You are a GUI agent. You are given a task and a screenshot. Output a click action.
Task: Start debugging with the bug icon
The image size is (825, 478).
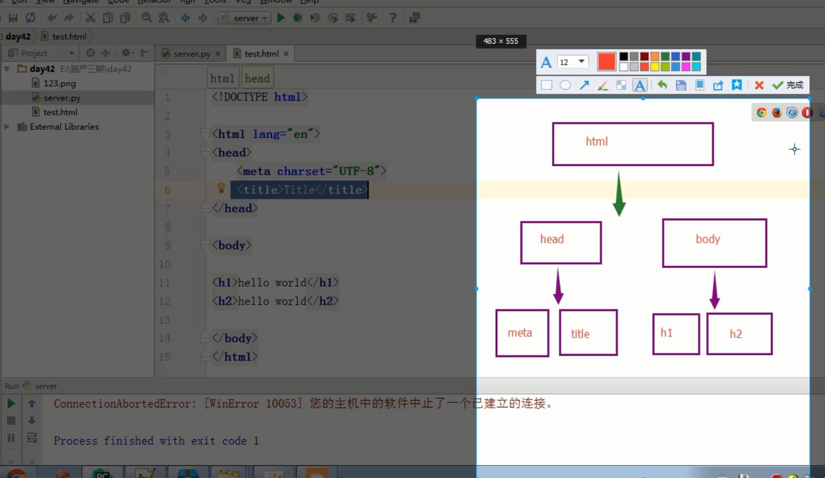298,18
